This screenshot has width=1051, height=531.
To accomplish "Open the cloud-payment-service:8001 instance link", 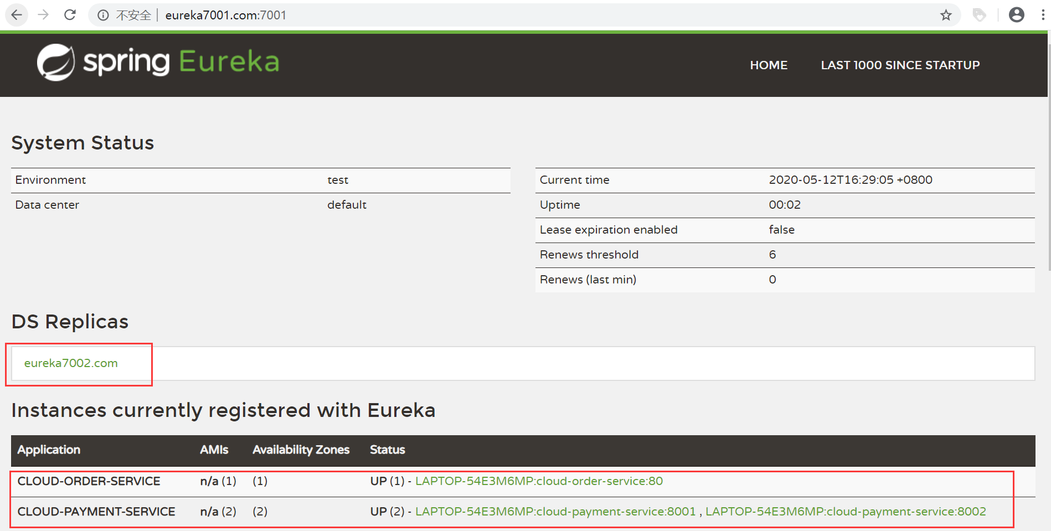I will [555, 512].
